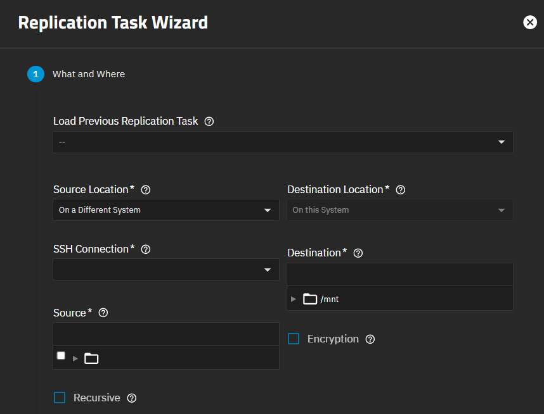Click the Source Location help icon

146,189
